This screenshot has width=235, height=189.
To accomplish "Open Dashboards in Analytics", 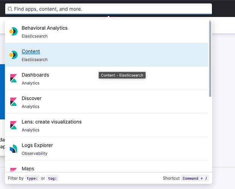I will pyautogui.click(x=35, y=75).
